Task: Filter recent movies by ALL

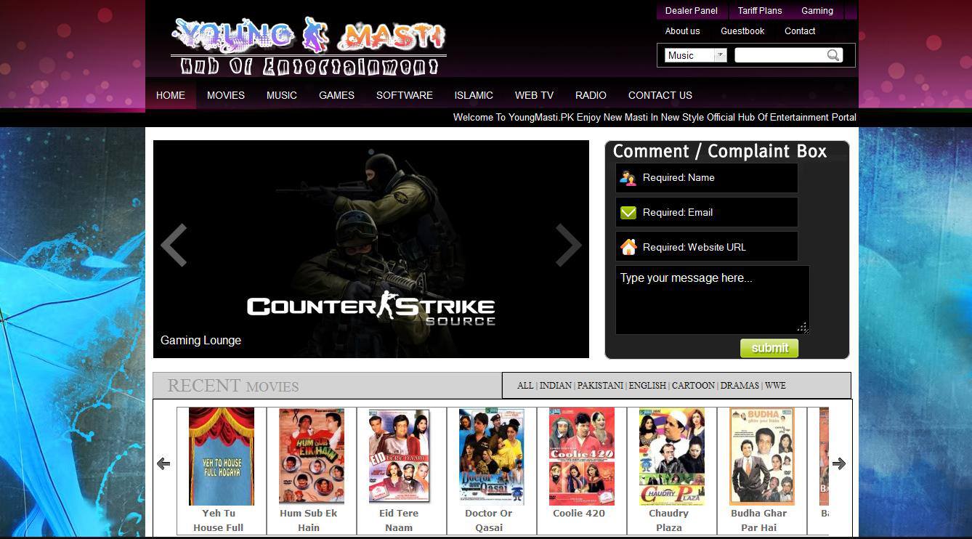Action: 525,386
